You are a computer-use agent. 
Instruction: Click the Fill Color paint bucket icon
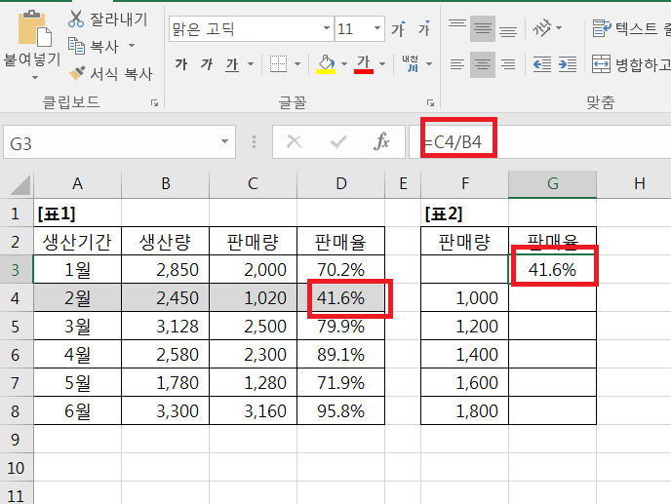[x=326, y=64]
